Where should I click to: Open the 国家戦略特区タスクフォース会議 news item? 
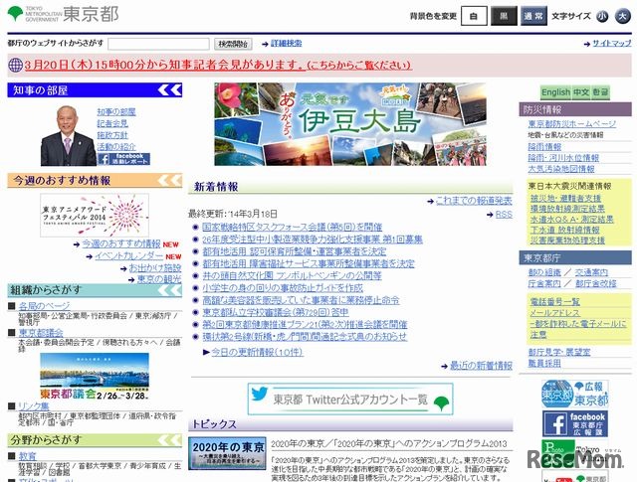(x=292, y=227)
